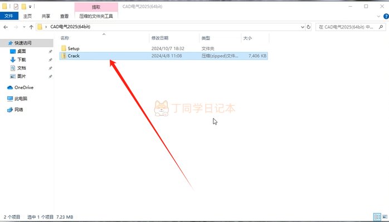Open 此电脑 in the navigation pane

click(x=21, y=98)
